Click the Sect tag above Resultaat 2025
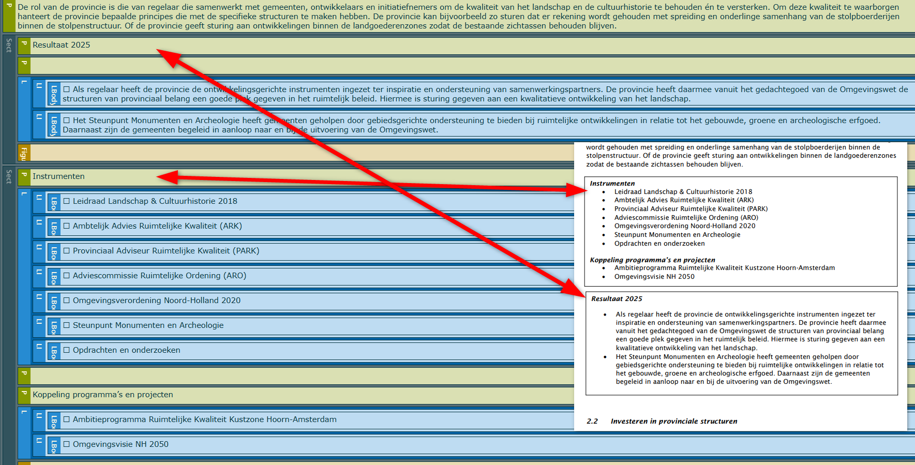The image size is (915, 465). pos(9,46)
